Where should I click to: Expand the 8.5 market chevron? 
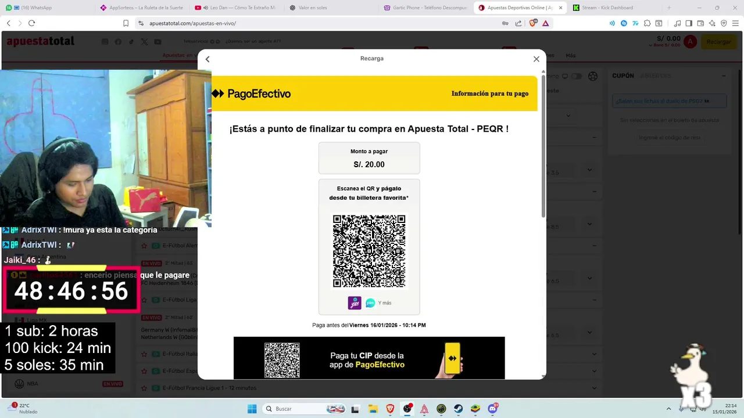589,224
